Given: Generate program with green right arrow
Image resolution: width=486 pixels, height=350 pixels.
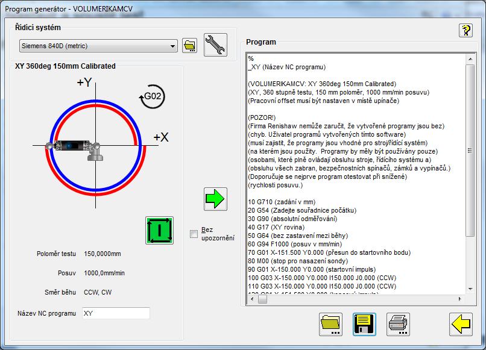Looking at the screenshot, I should pyautogui.click(x=215, y=199).
